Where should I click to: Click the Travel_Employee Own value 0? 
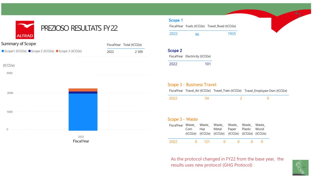(268, 98)
